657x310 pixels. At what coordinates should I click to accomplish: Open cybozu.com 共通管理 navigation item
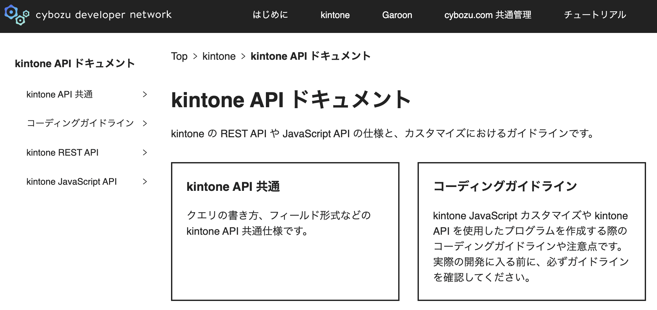coord(488,15)
